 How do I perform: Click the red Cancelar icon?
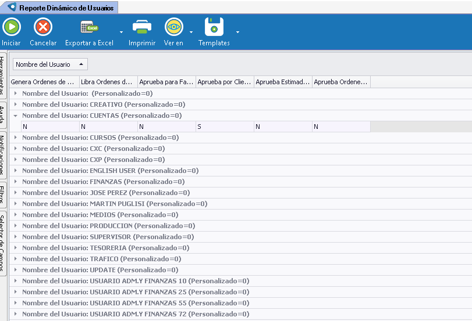(43, 27)
